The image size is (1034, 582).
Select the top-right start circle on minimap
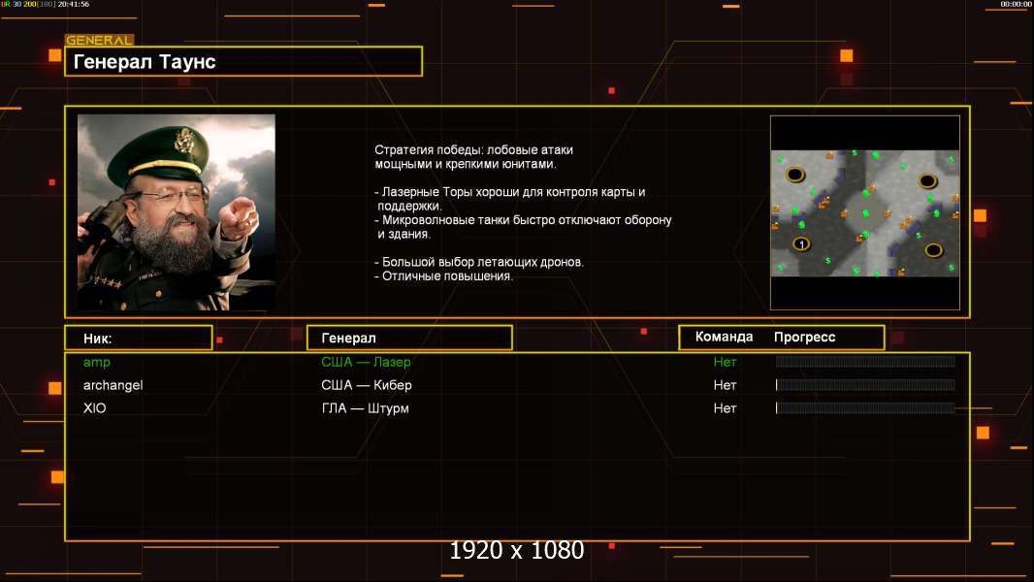tap(928, 180)
